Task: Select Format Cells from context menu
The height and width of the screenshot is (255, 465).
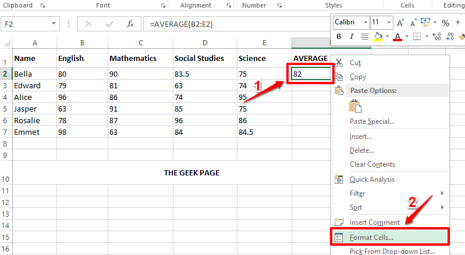Action: pyautogui.click(x=371, y=237)
